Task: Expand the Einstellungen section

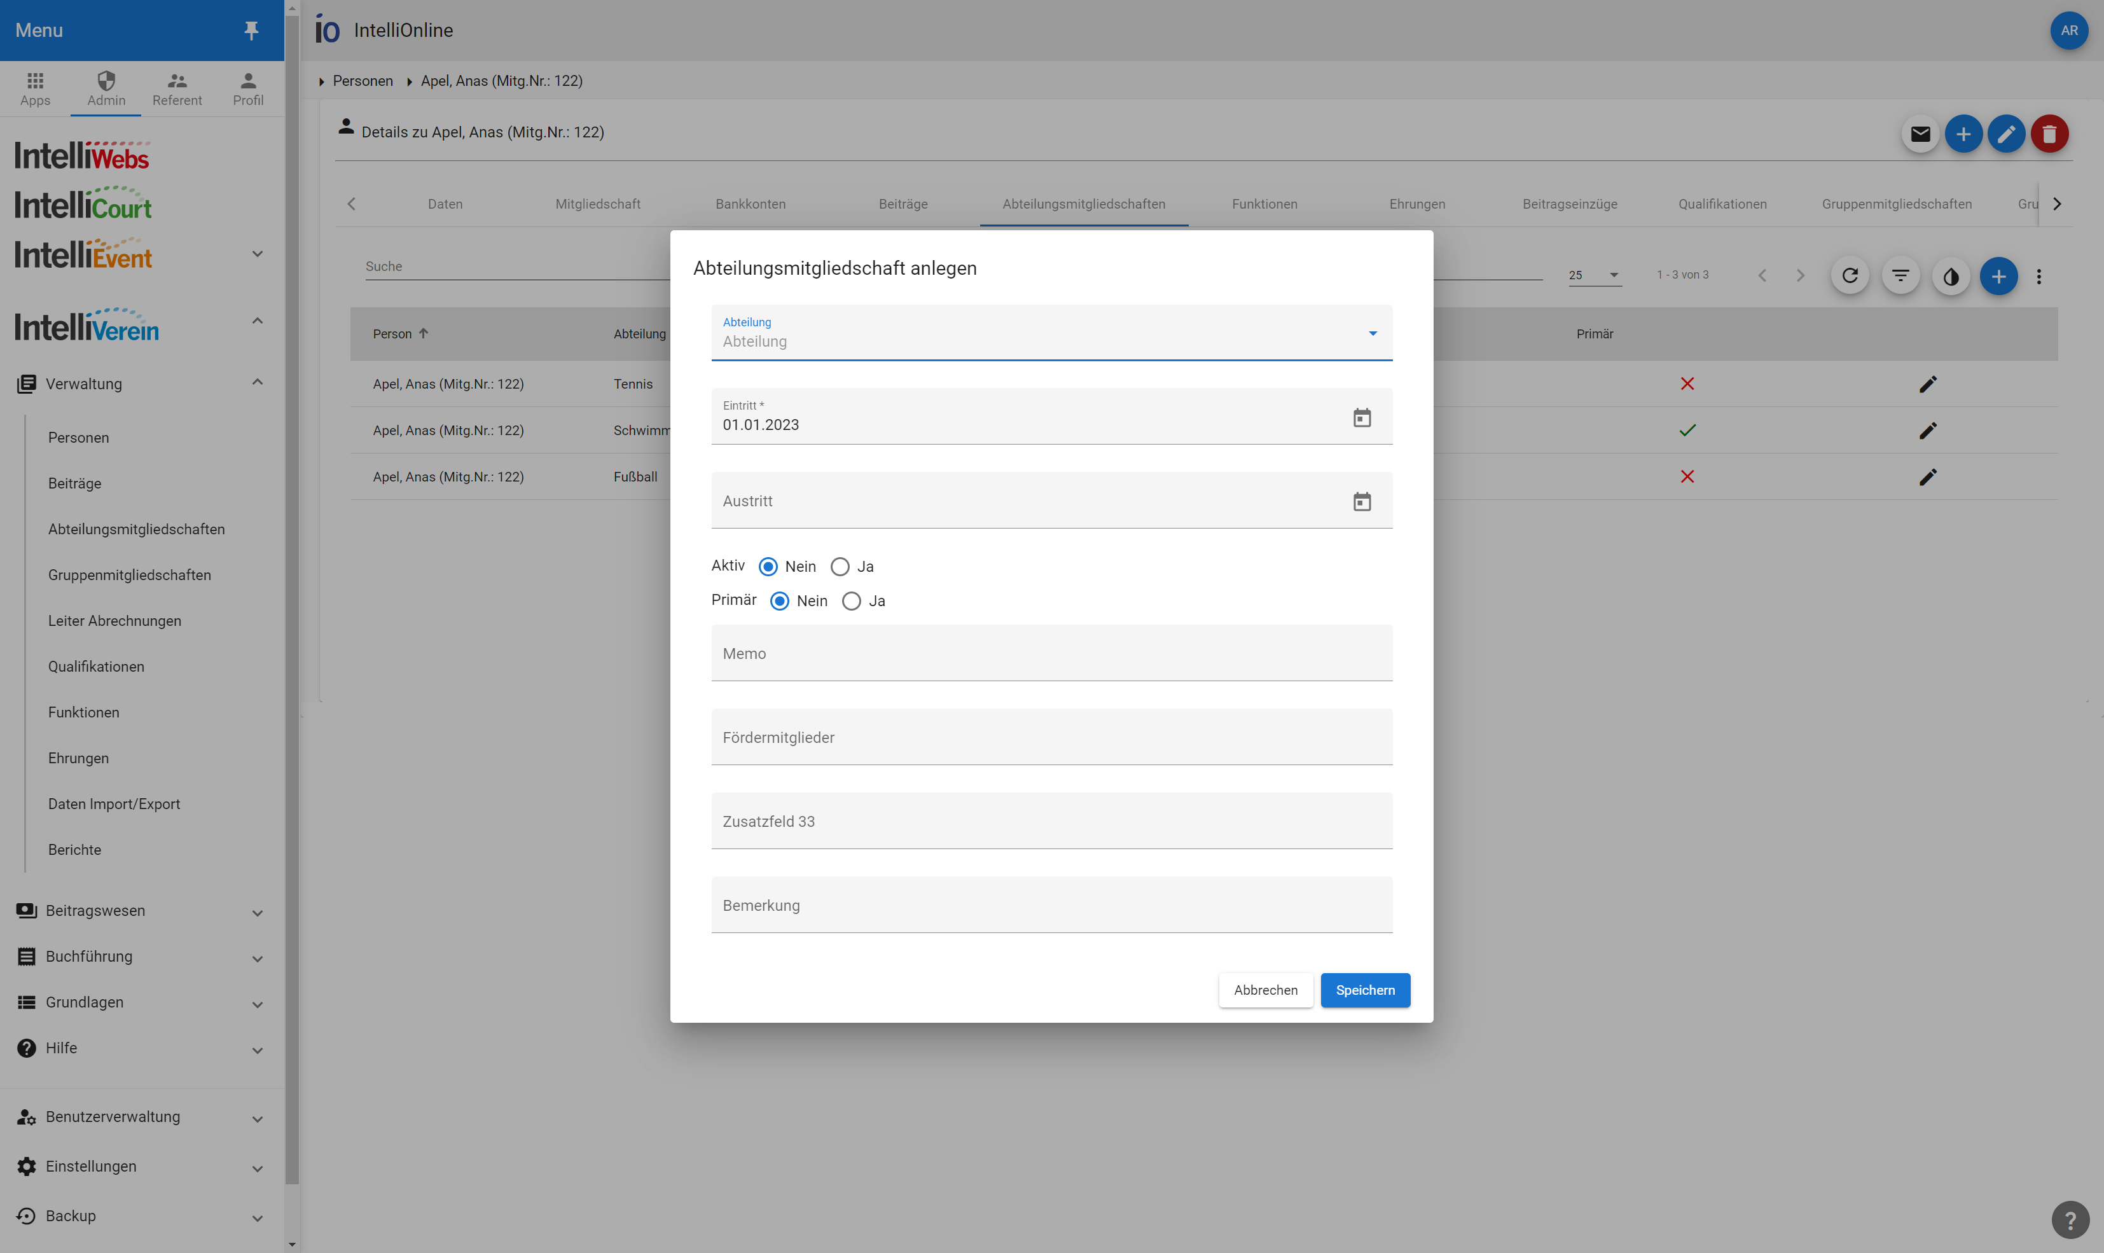Action: click(x=258, y=1168)
